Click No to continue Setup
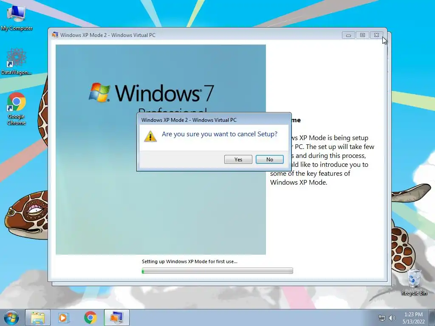 (269, 160)
